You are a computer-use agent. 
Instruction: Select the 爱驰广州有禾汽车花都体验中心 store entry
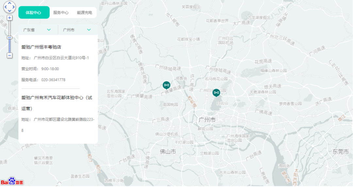(x=57, y=103)
